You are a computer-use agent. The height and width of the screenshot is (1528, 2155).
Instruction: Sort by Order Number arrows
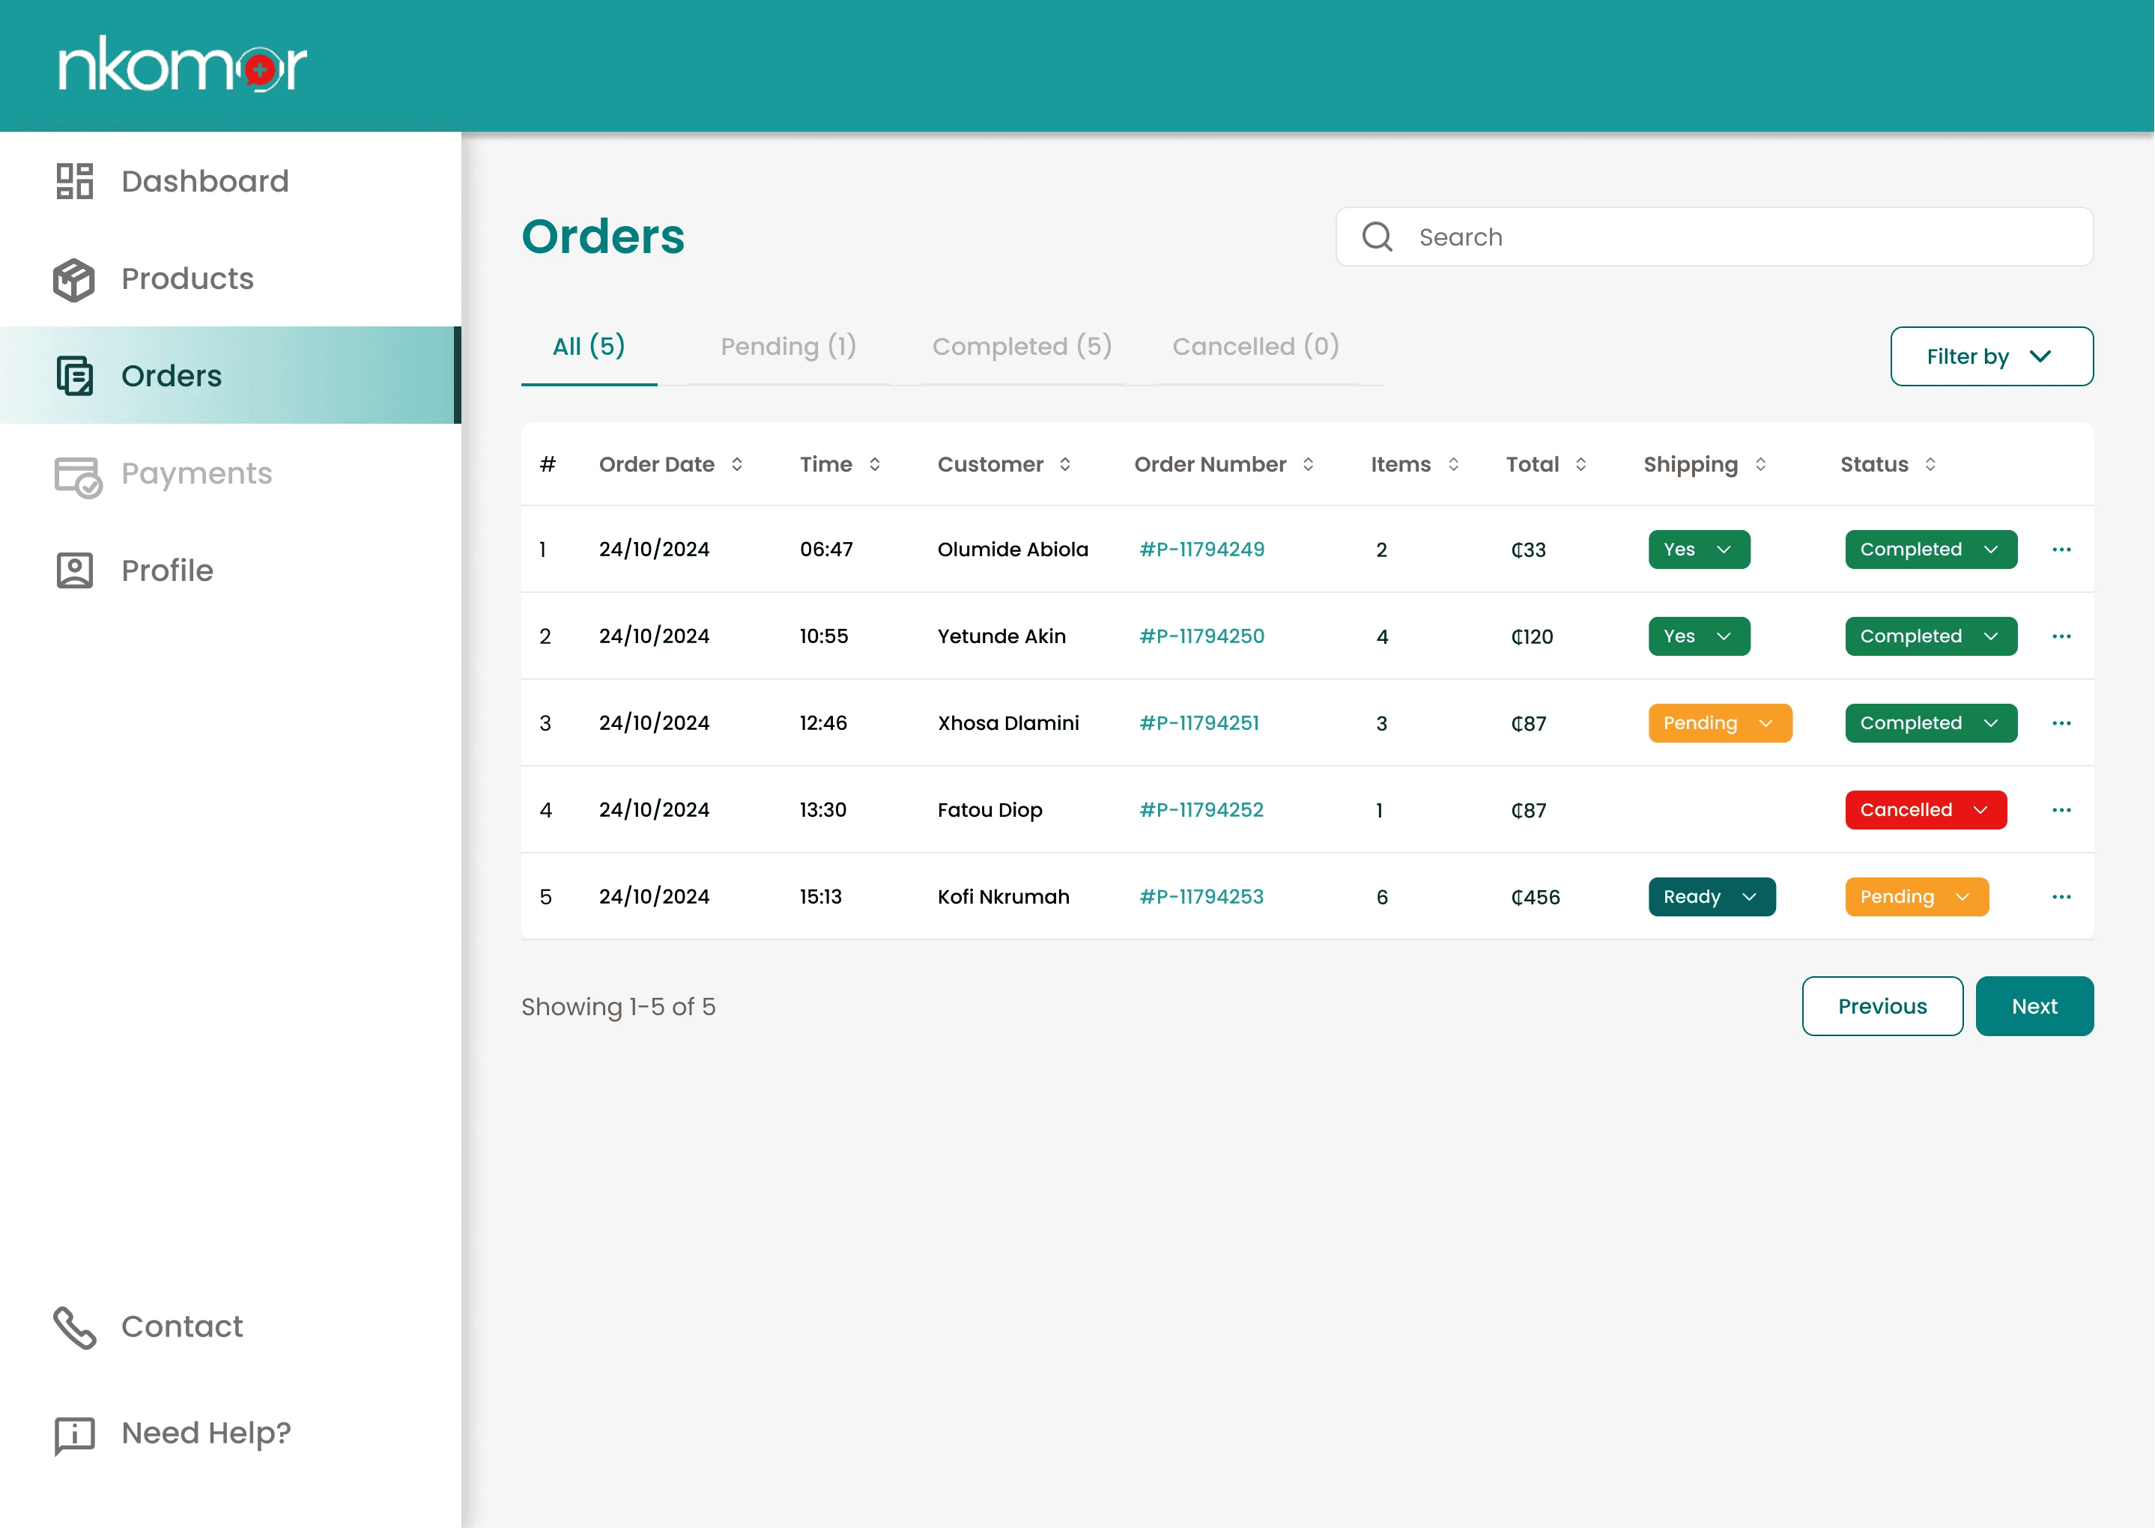click(1308, 464)
